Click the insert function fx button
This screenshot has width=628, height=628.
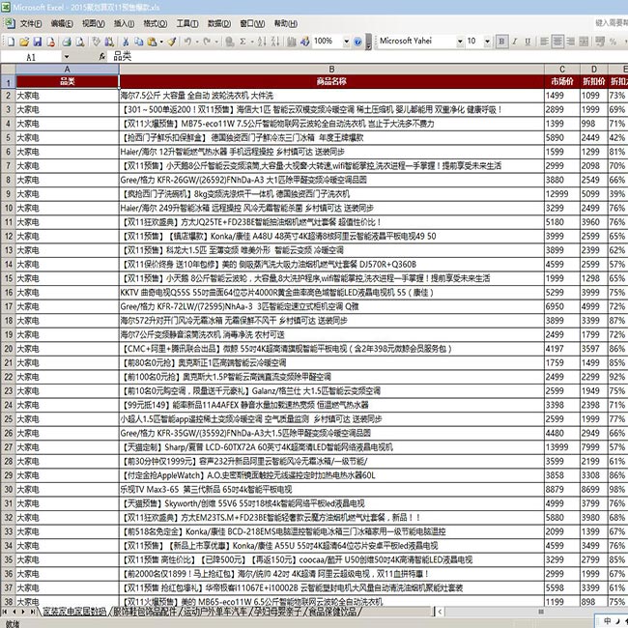[x=102, y=57]
